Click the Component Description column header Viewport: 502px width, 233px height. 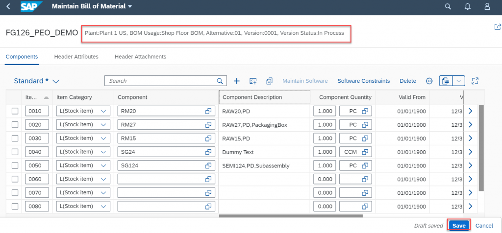[x=264, y=97]
